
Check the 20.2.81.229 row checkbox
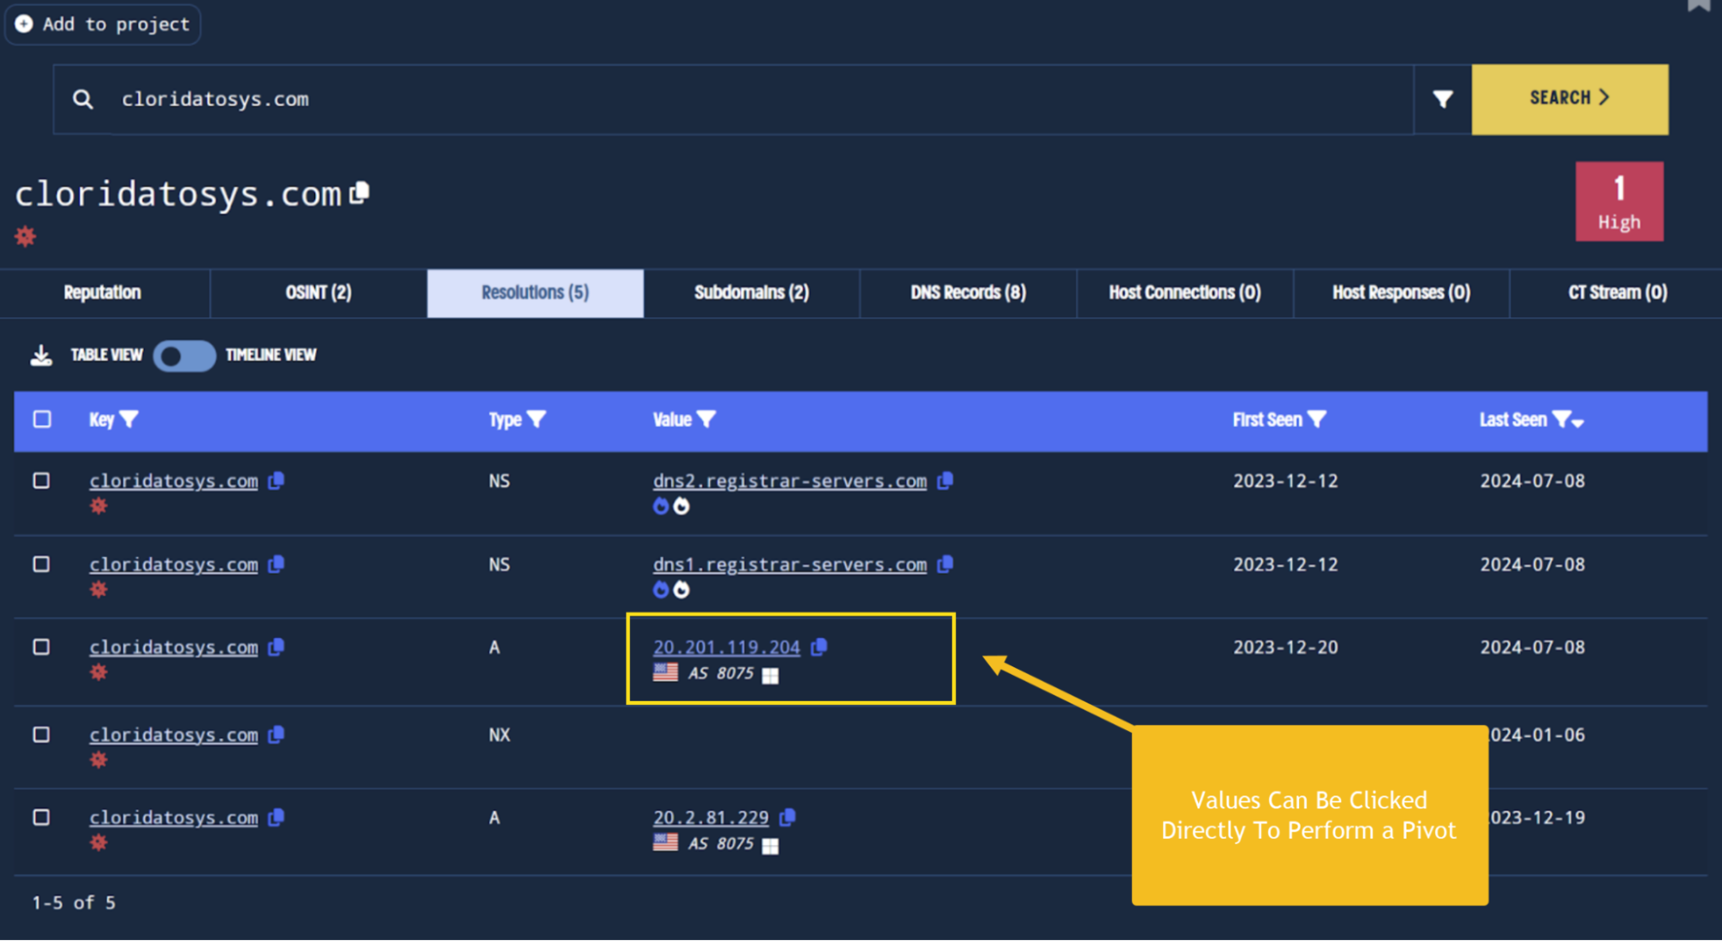[x=41, y=817]
